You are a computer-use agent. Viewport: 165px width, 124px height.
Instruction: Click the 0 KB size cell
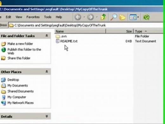tap(129, 41)
